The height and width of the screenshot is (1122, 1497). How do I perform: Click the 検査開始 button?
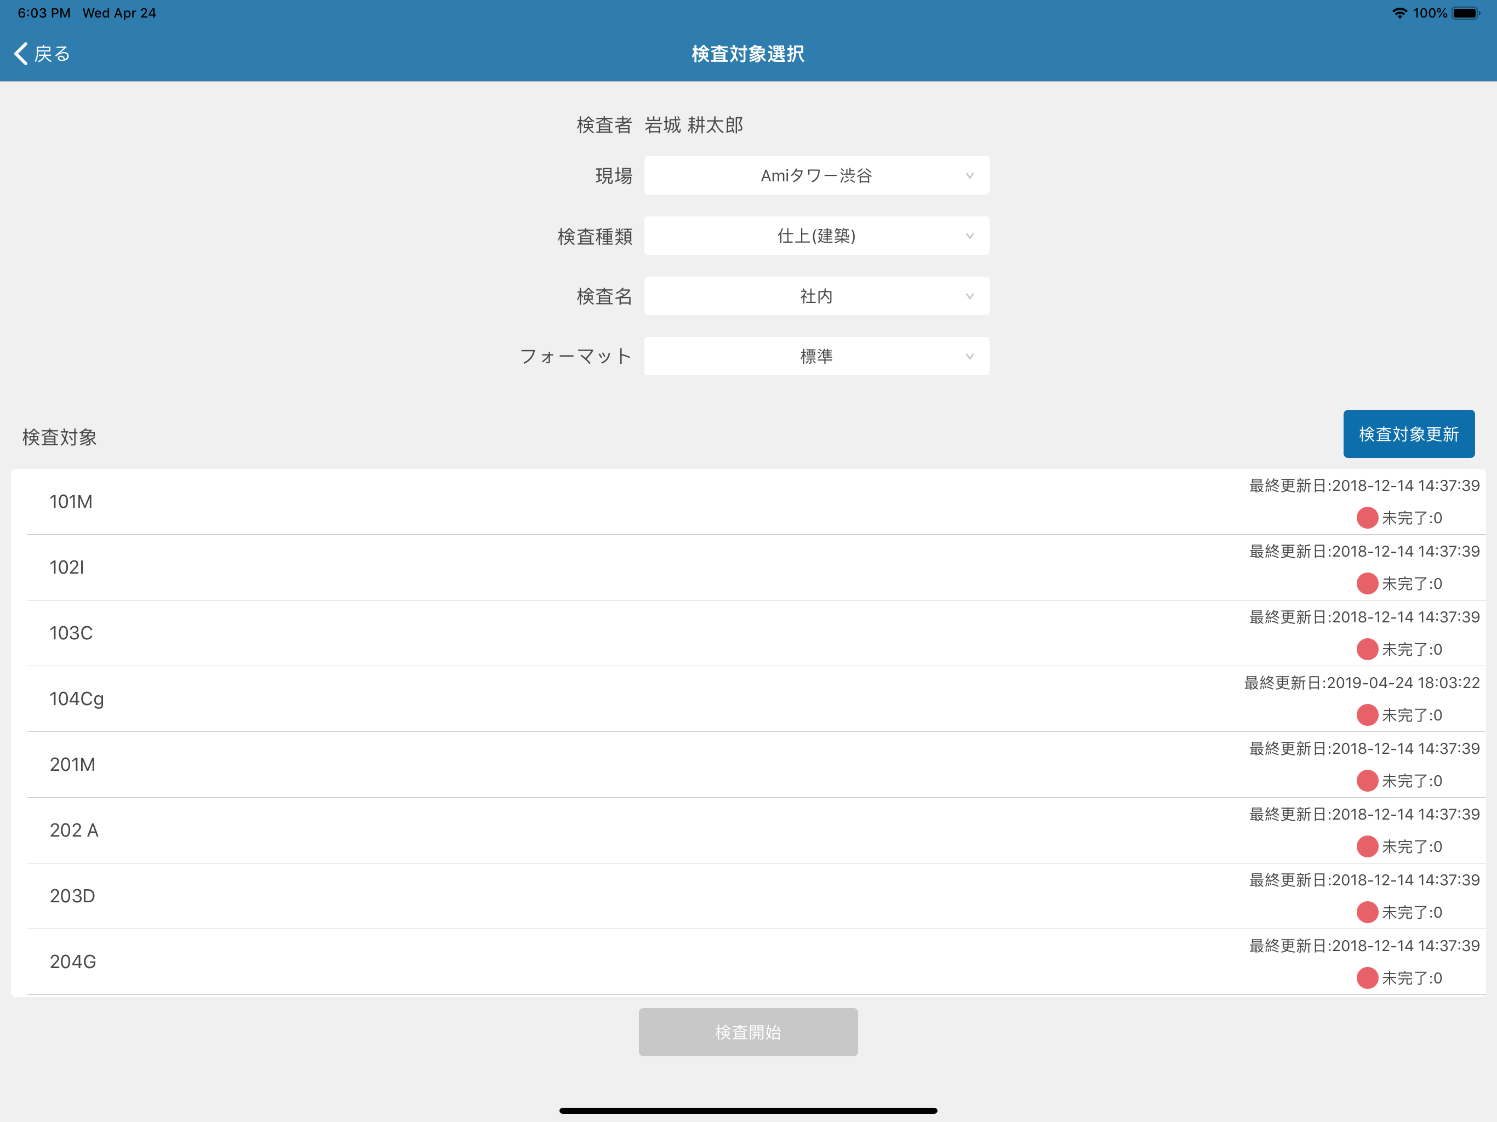[x=748, y=1032]
